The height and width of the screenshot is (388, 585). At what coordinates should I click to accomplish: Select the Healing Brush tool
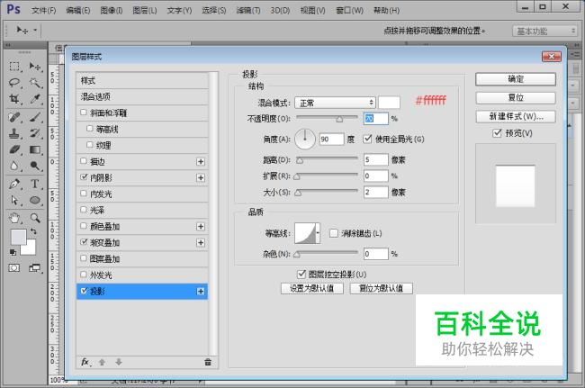point(14,117)
